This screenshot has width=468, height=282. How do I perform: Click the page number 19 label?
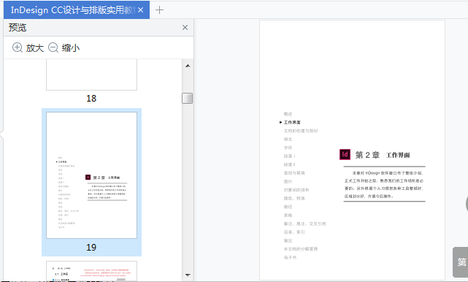91,248
